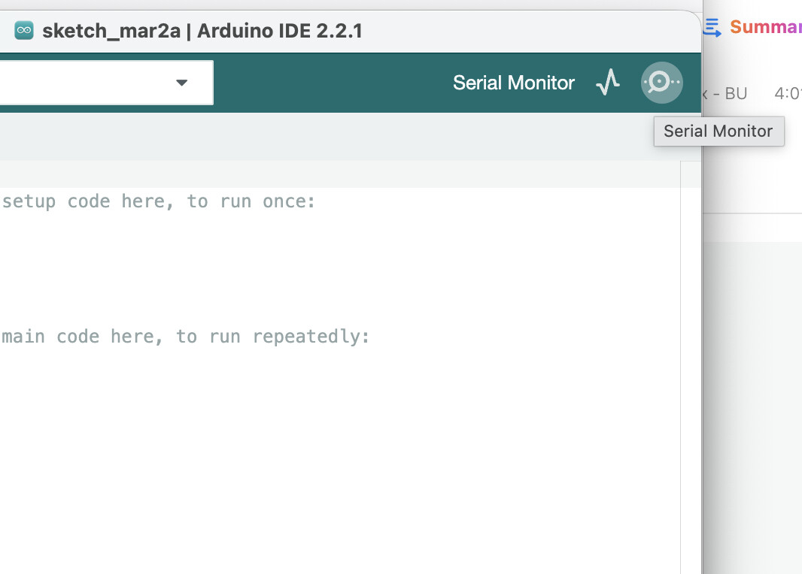Expand the board selector dropdown arrow
The height and width of the screenshot is (574, 802).
181,82
